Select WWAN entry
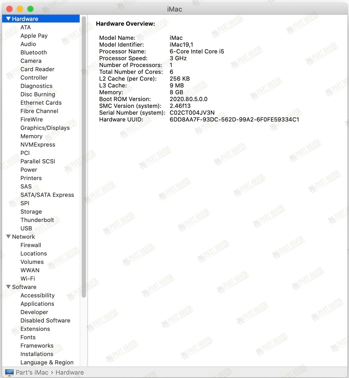 30,270
